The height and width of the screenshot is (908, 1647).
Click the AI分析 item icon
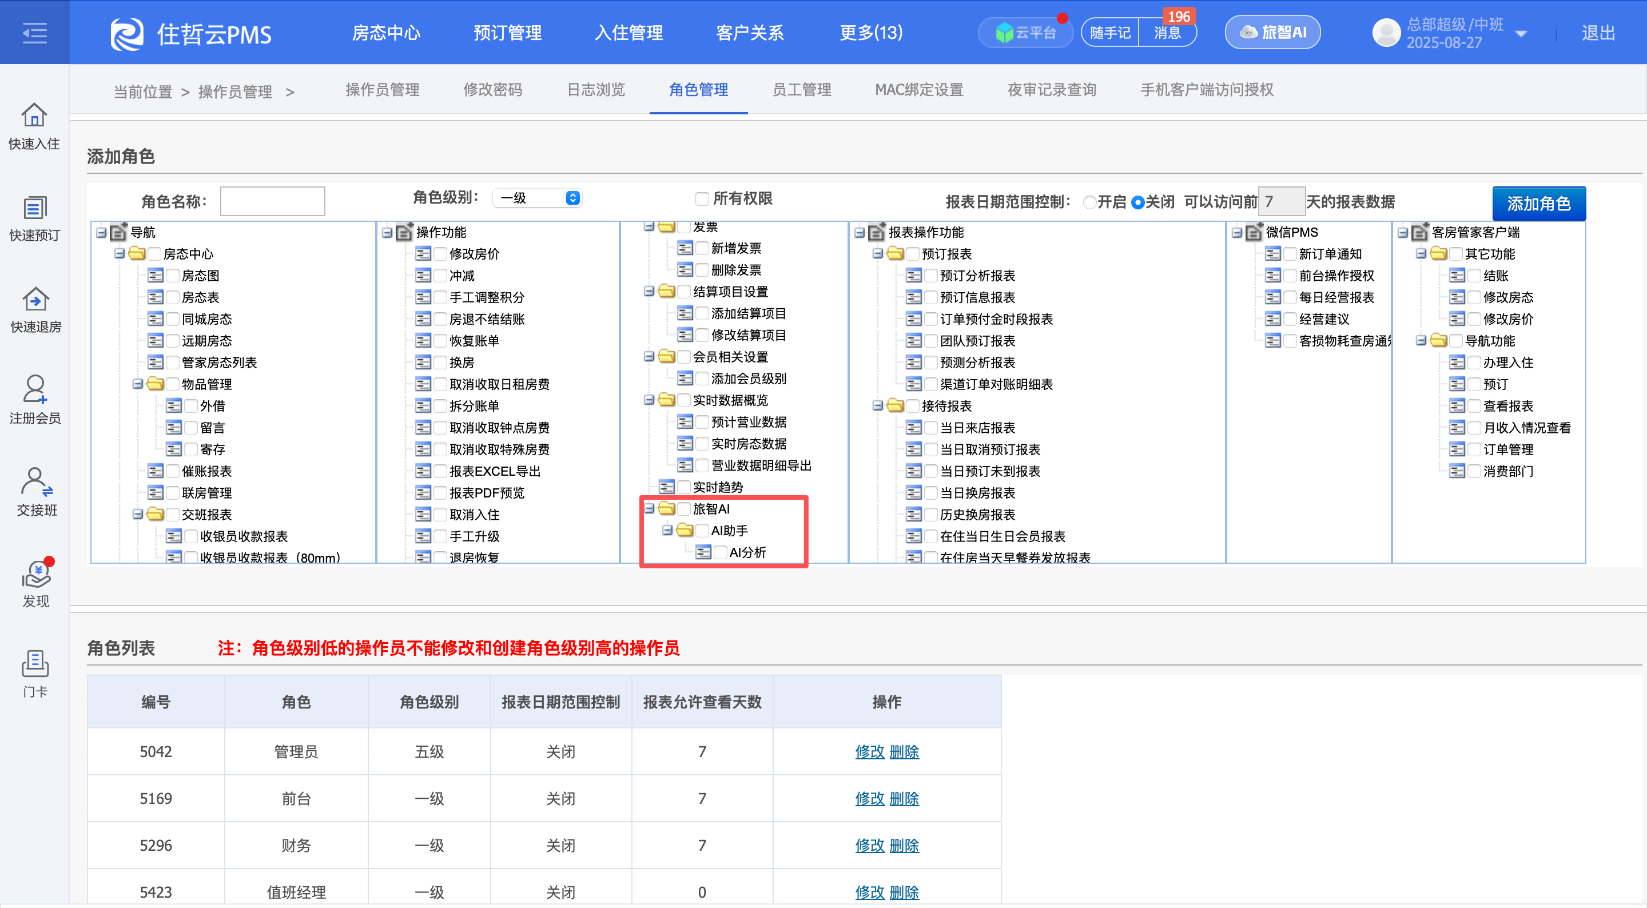[x=703, y=552]
